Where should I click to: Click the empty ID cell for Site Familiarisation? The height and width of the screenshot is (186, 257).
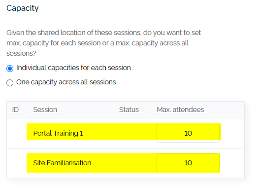tap(17, 163)
